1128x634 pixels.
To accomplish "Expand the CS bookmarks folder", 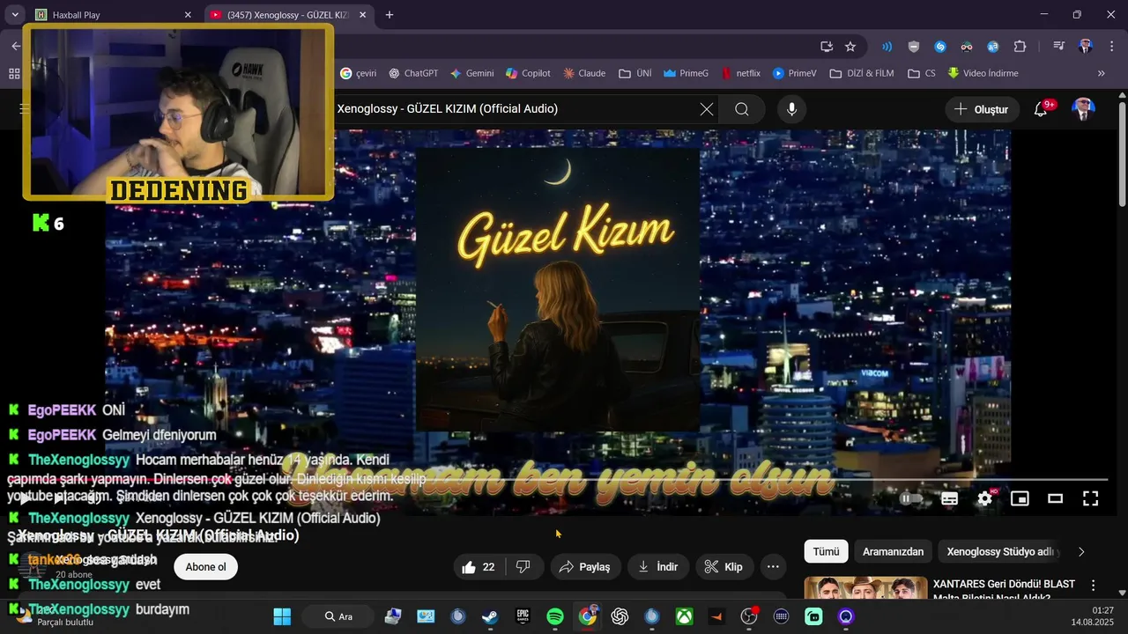I will click(922, 73).
